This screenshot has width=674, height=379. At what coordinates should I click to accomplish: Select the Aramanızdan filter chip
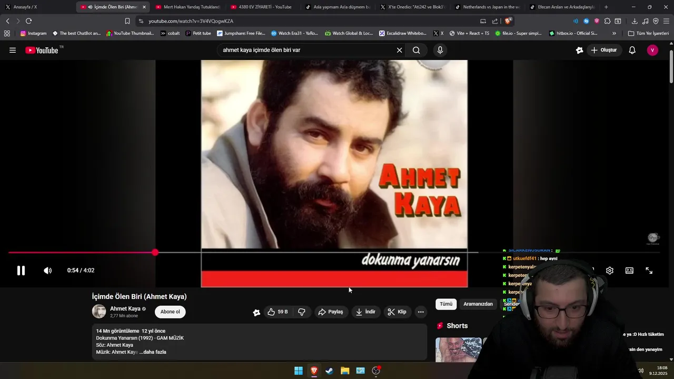click(478, 304)
